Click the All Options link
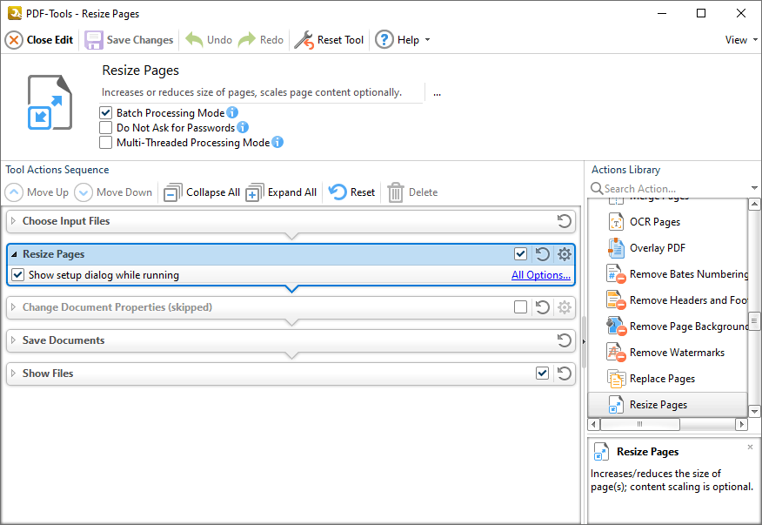Image resolution: width=762 pixels, height=525 pixels. tap(540, 274)
